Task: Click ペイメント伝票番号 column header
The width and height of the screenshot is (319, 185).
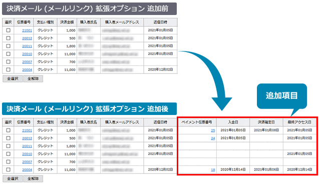Action: pyautogui.click(x=197, y=122)
